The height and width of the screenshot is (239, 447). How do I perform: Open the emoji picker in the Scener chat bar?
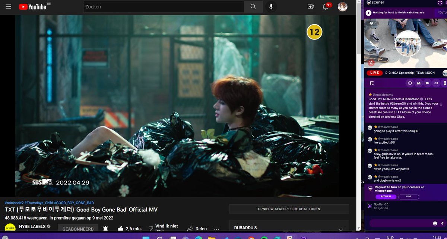pos(435,223)
